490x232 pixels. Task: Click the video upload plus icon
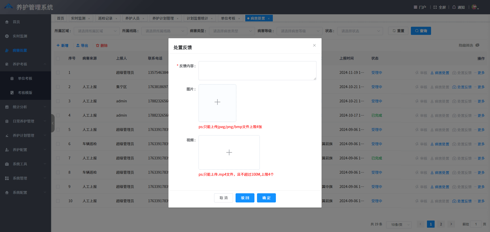(x=229, y=152)
